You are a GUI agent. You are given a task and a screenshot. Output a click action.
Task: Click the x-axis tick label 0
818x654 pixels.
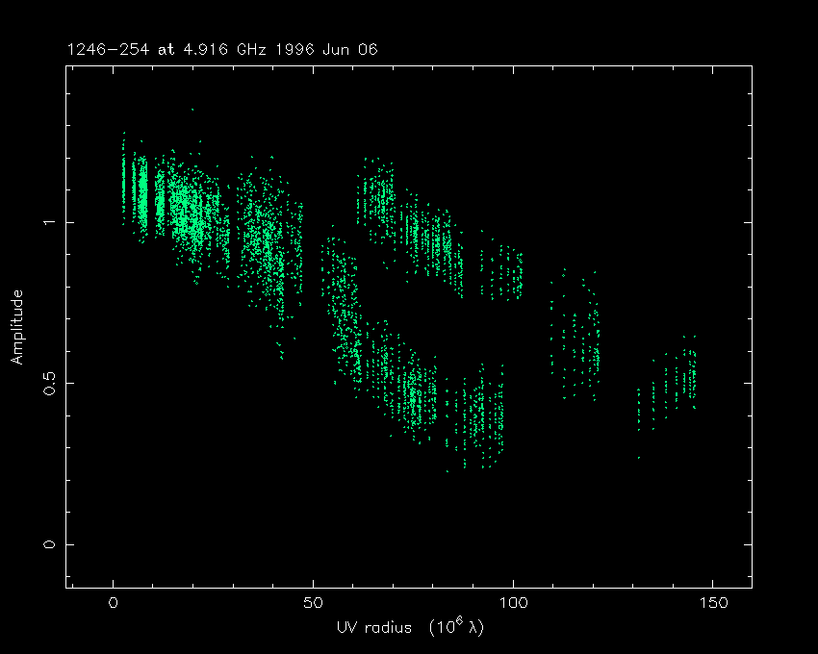(x=114, y=604)
